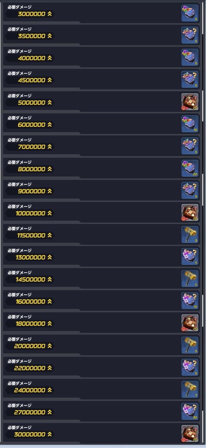Open the purple mystery box at 13000000 damage
206x448 pixels.
(190, 257)
